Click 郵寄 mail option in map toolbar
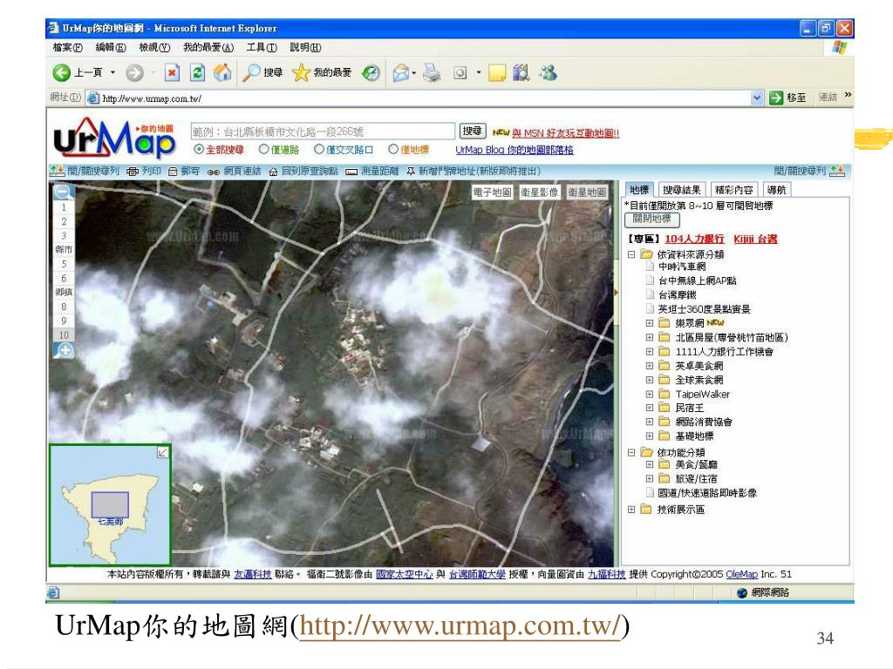The image size is (893, 669). coord(184,172)
